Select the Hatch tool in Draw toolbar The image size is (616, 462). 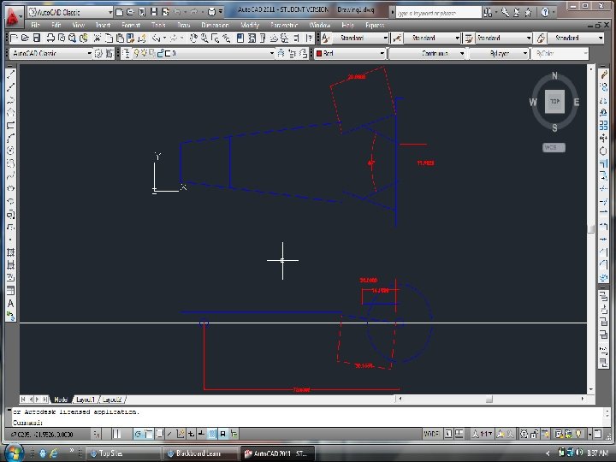tap(11, 252)
